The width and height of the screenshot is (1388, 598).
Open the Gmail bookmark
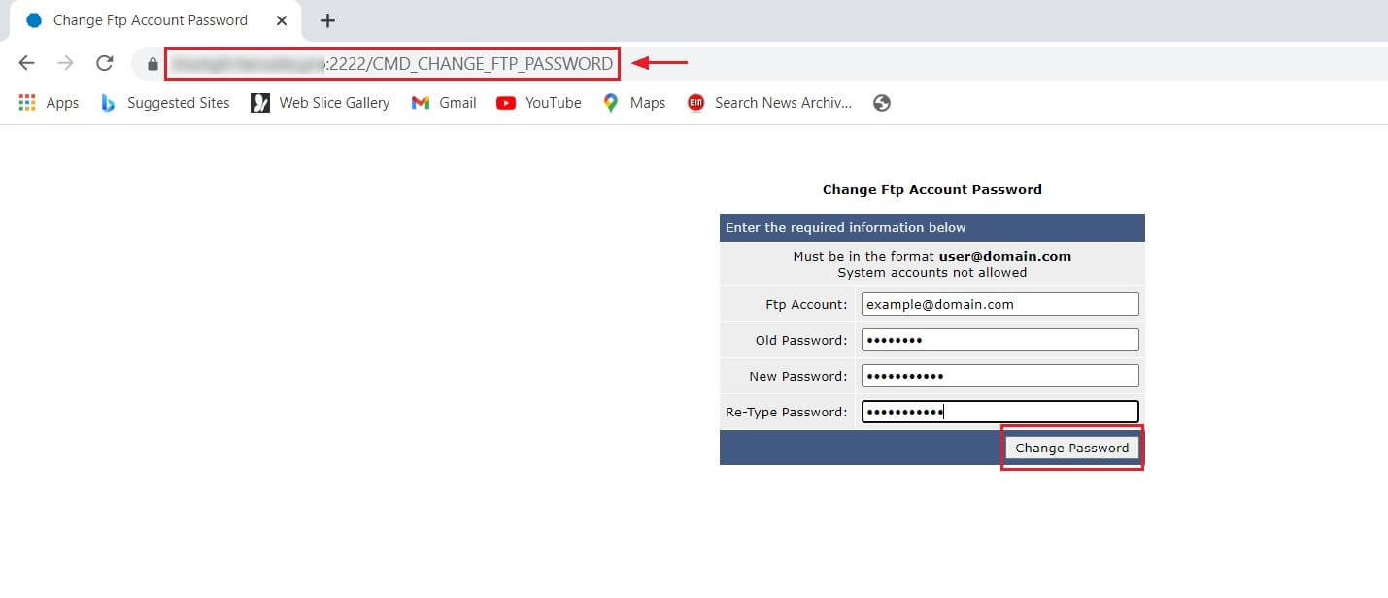[x=444, y=103]
